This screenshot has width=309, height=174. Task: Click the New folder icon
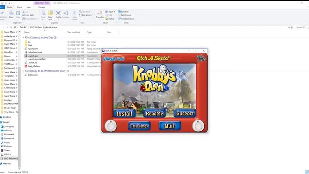(x=74, y=15)
